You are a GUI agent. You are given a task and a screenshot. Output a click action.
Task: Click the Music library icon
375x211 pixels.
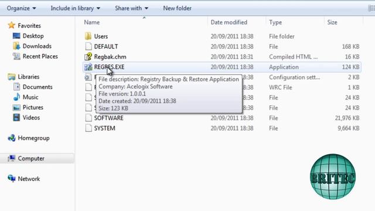(x=16, y=97)
